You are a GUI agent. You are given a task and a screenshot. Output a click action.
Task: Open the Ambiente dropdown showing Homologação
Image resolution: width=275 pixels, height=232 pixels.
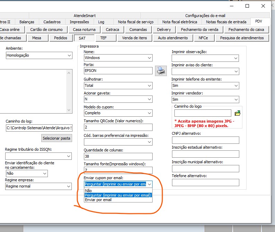(x=39, y=55)
